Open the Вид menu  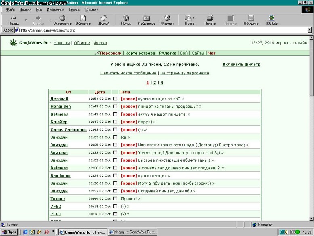(x=39, y=10)
